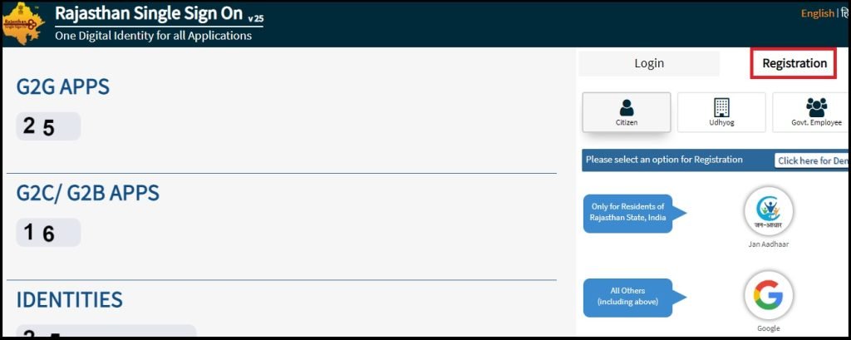Open the Login tab

(x=649, y=63)
